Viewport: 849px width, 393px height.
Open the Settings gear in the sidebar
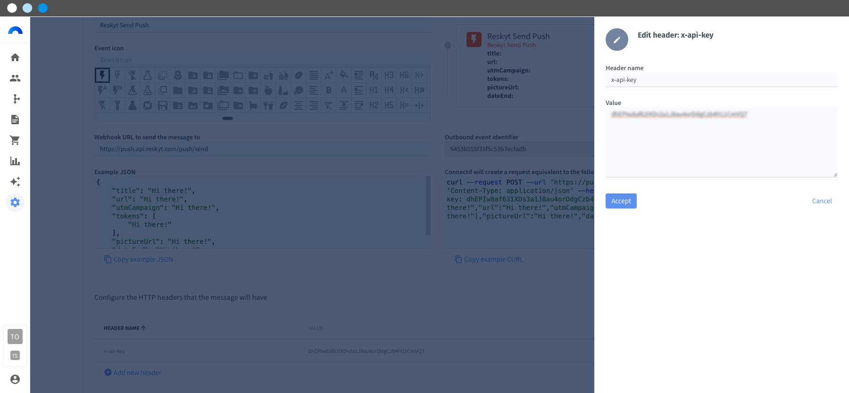tap(15, 202)
